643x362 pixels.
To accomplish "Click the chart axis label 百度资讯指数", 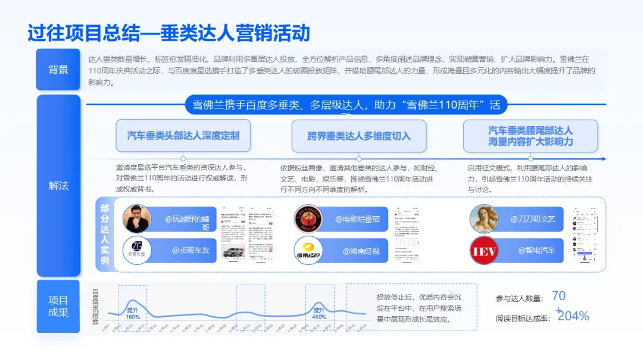I will (95, 307).
